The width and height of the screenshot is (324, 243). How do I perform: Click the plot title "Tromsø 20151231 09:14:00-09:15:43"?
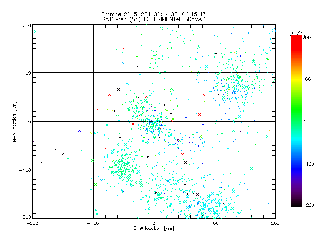tap(153, 14)
